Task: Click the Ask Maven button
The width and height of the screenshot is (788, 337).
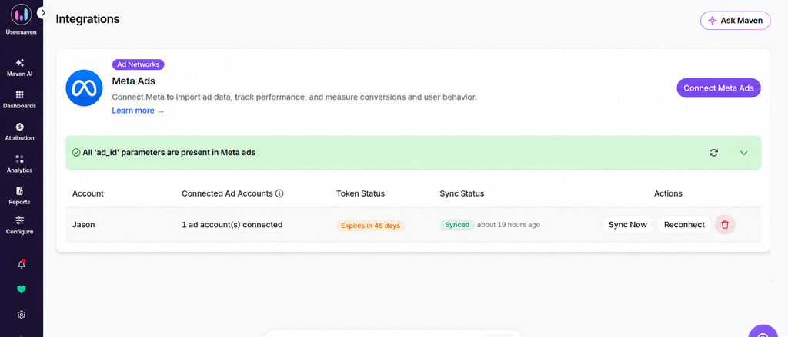Action: point(735,21)
